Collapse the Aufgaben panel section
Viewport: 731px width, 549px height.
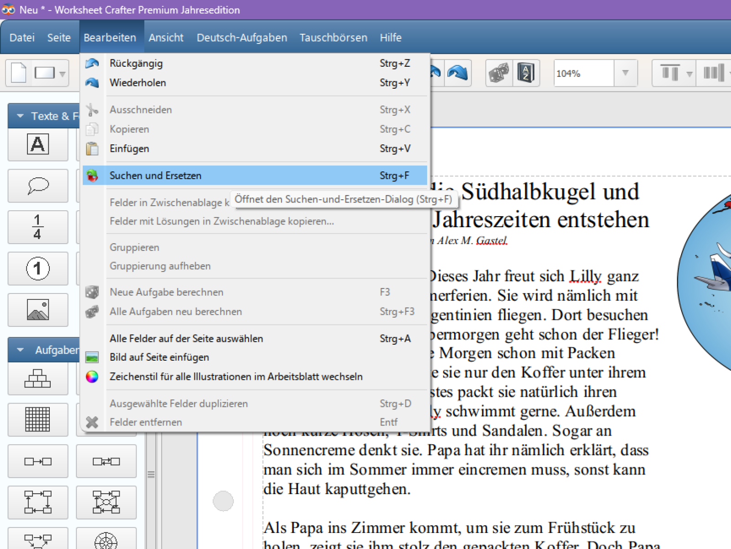21,350
